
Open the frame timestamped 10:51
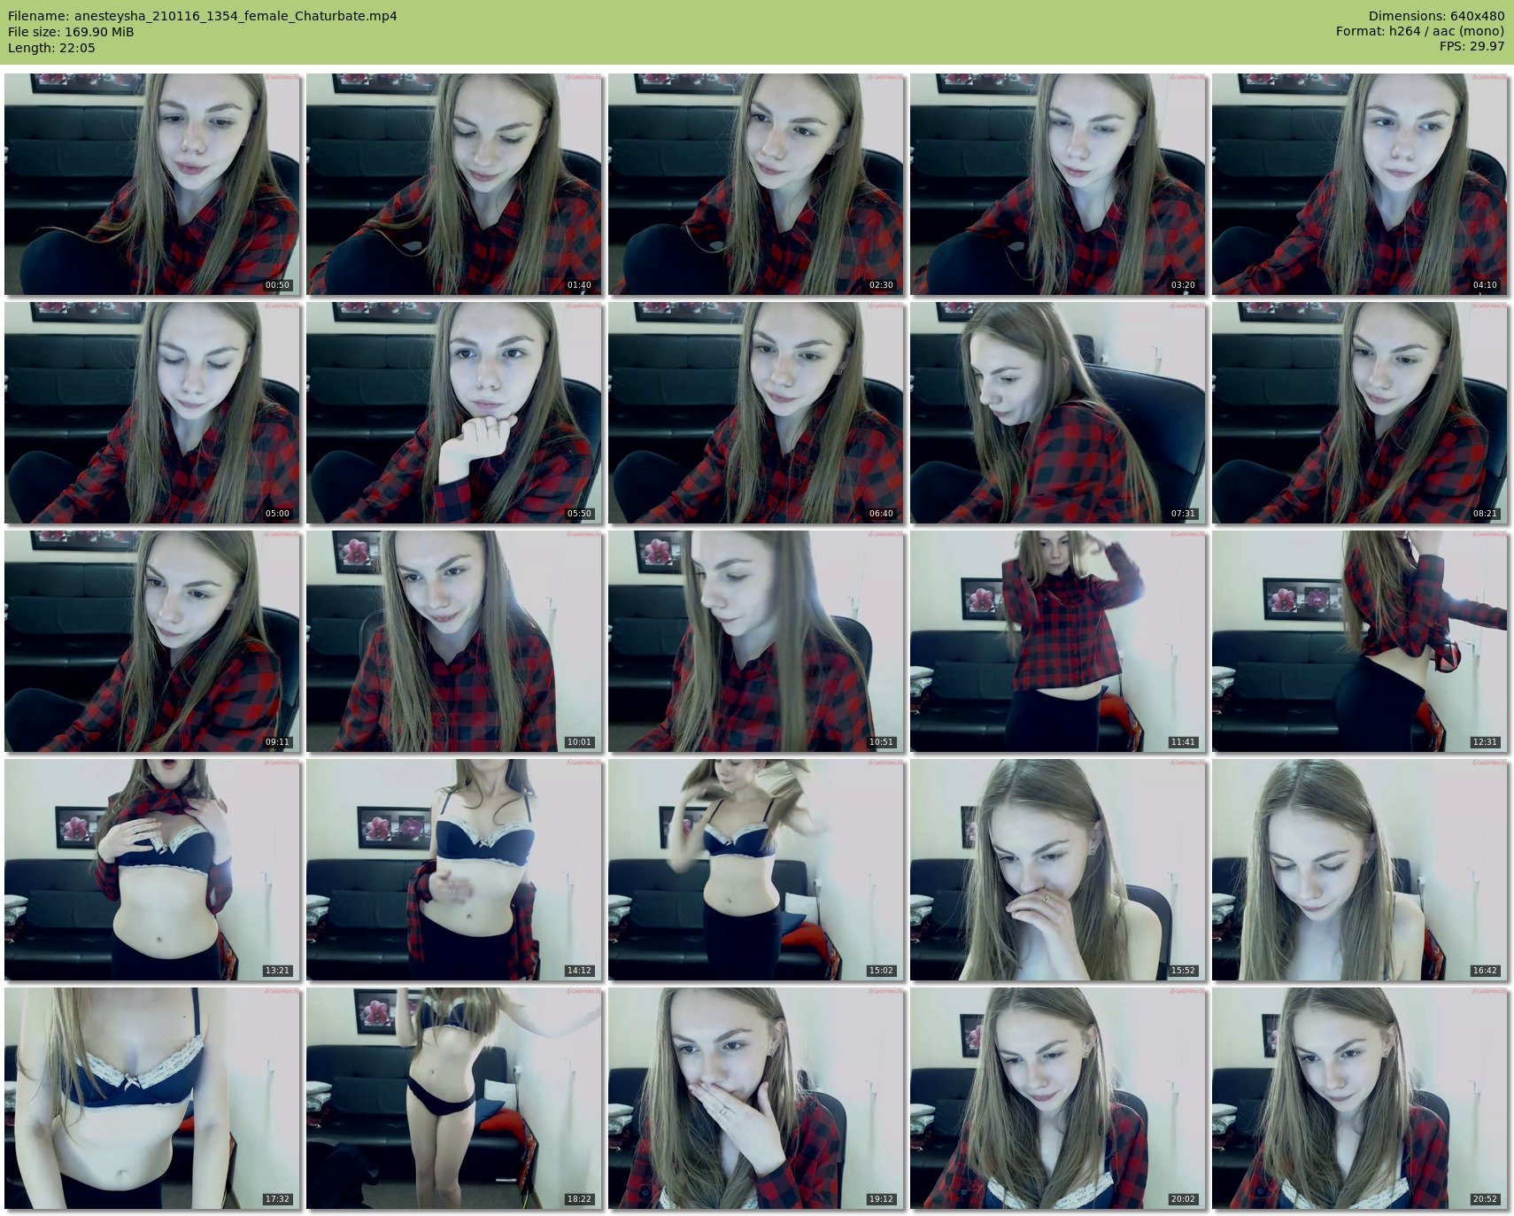click(x=756, y=641)
